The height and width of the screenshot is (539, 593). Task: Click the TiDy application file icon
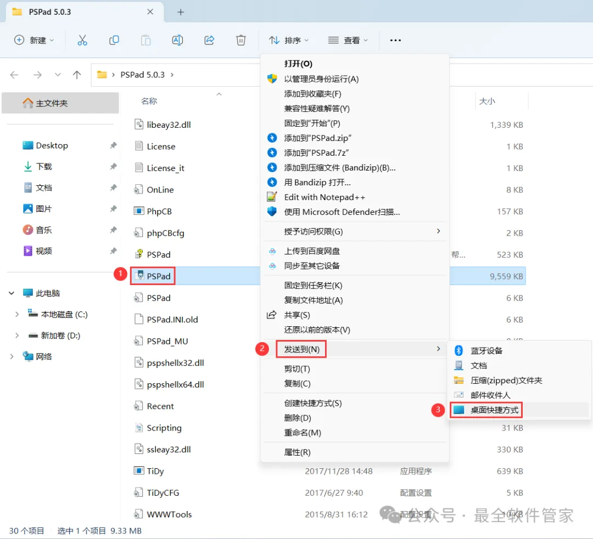click(139, 470)
